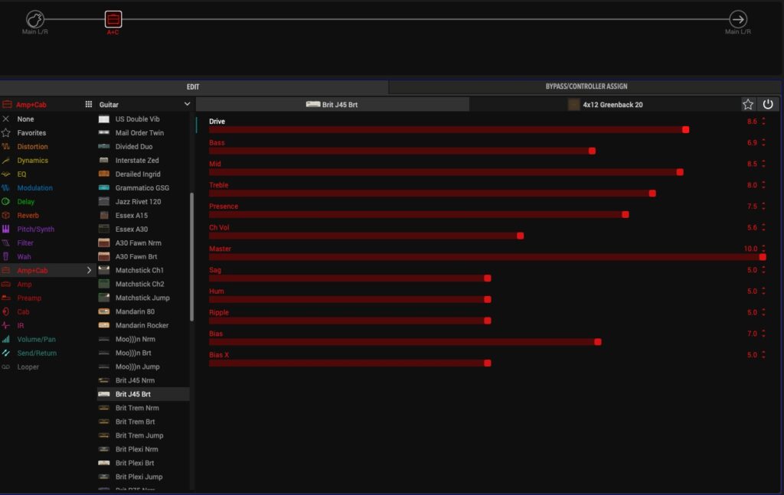This screenshot has height=495, width=784.
Task: Select the Brit Plexi Brt amp model
Action: pos(135,464)
